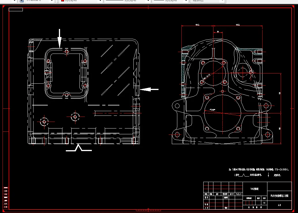This screenshot has height=213, width=298.
Task: Expand the ByLayer linetype control dropdown
Action: pos(128,1)
